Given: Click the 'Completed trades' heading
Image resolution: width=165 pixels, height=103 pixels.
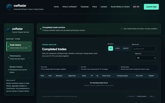Looking at the screenshot, I should (54, 49).
